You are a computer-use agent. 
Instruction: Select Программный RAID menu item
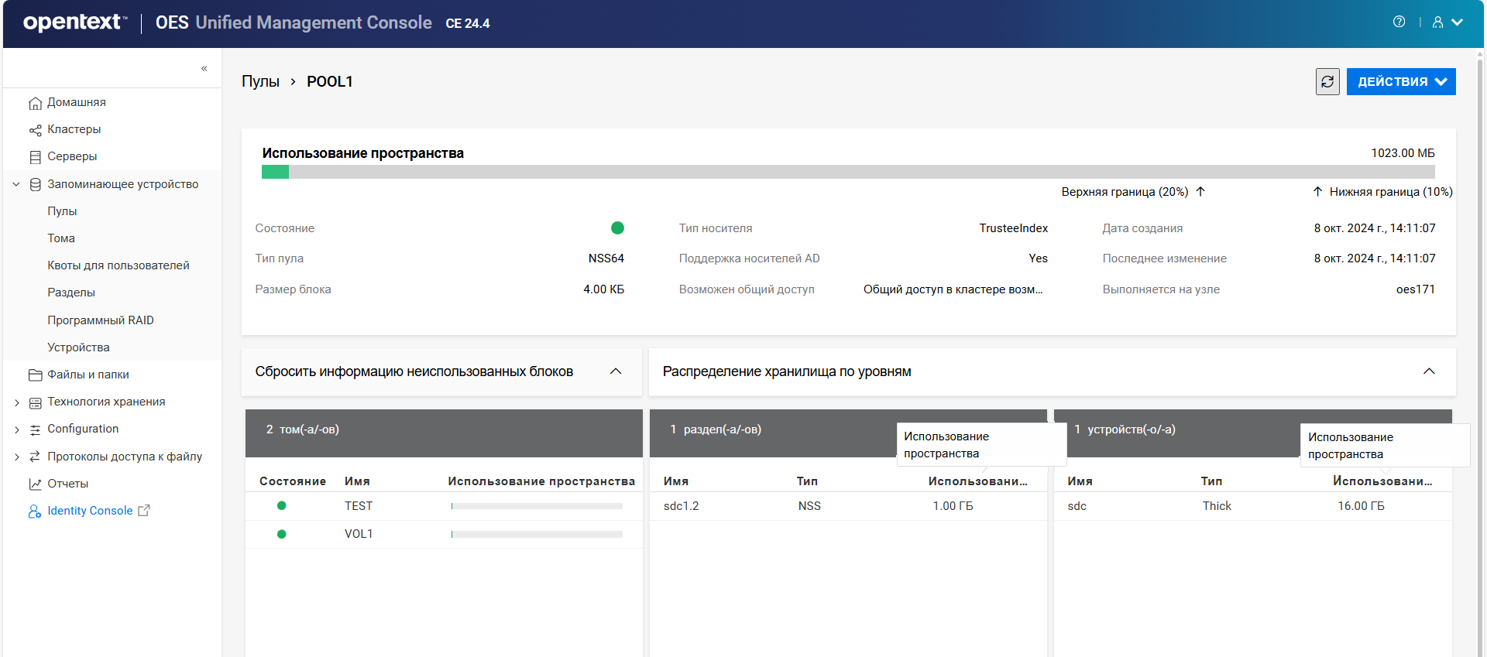coord(100,320)
